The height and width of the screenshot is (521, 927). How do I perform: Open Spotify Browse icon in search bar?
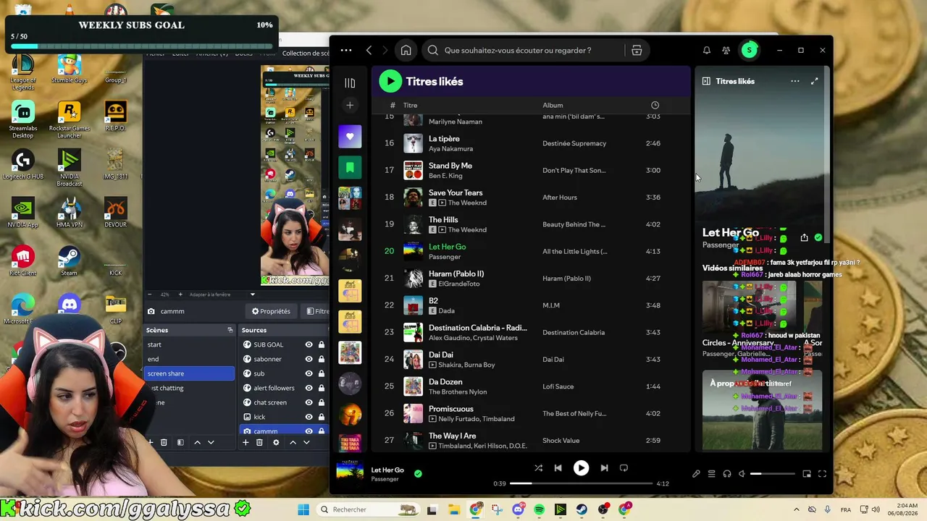coord(637,51)
